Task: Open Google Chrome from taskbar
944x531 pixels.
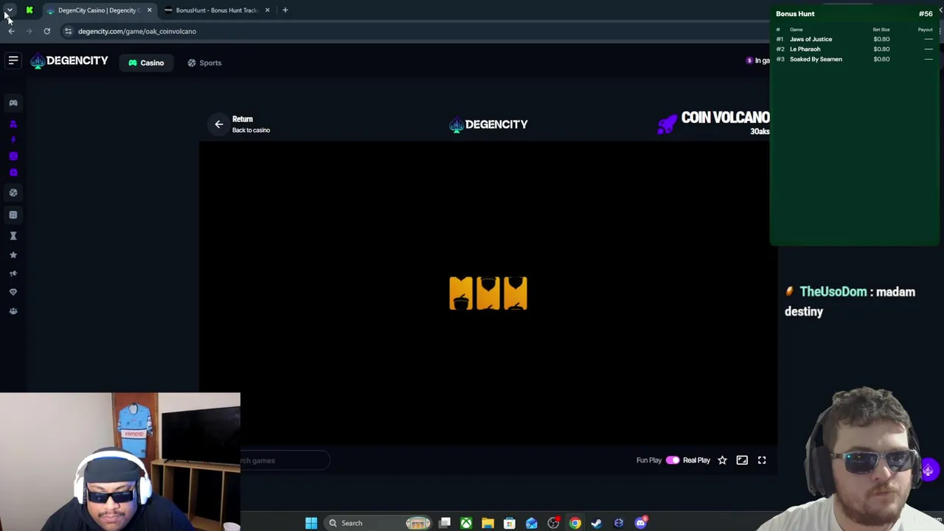Action: point(575,523)
